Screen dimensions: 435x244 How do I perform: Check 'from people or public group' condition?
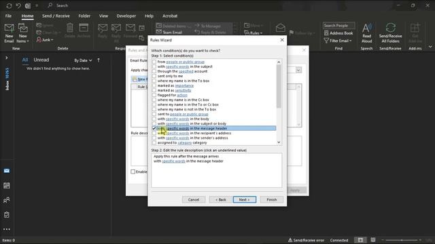tap(154, 62)
